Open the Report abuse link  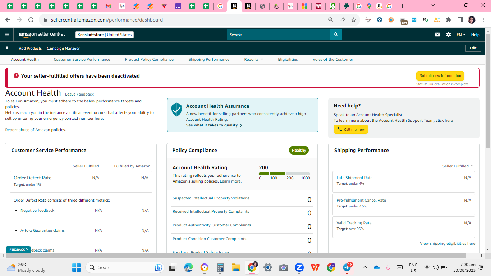click(17, 130)
